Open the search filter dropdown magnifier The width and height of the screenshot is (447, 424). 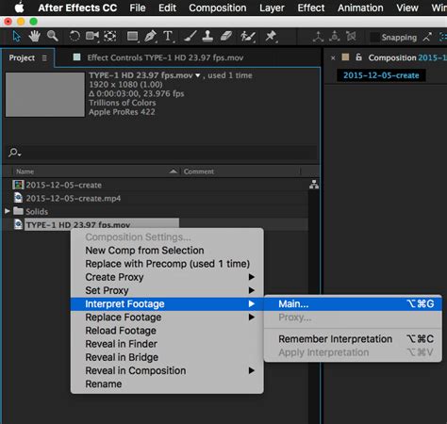[14, 153]
